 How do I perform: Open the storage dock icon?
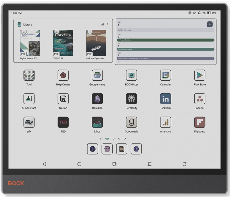(x=122, y=149)
